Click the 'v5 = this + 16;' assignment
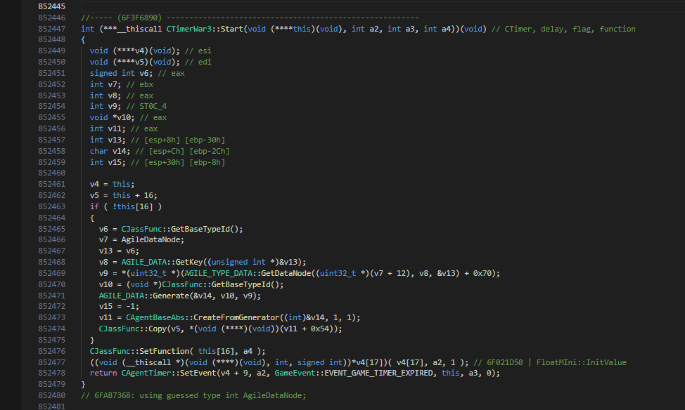The height and width of the screenshot is (410, 685). point(124,195)
